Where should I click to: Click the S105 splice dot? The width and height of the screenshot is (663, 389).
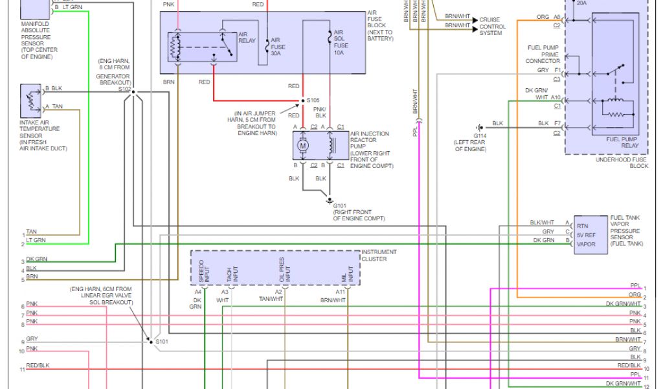pos(301,101)
